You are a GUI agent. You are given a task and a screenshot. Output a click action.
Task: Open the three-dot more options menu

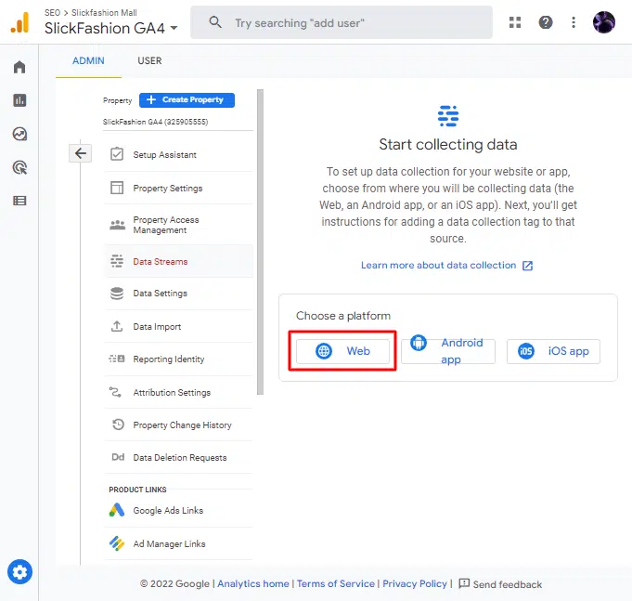click(574, 22)
